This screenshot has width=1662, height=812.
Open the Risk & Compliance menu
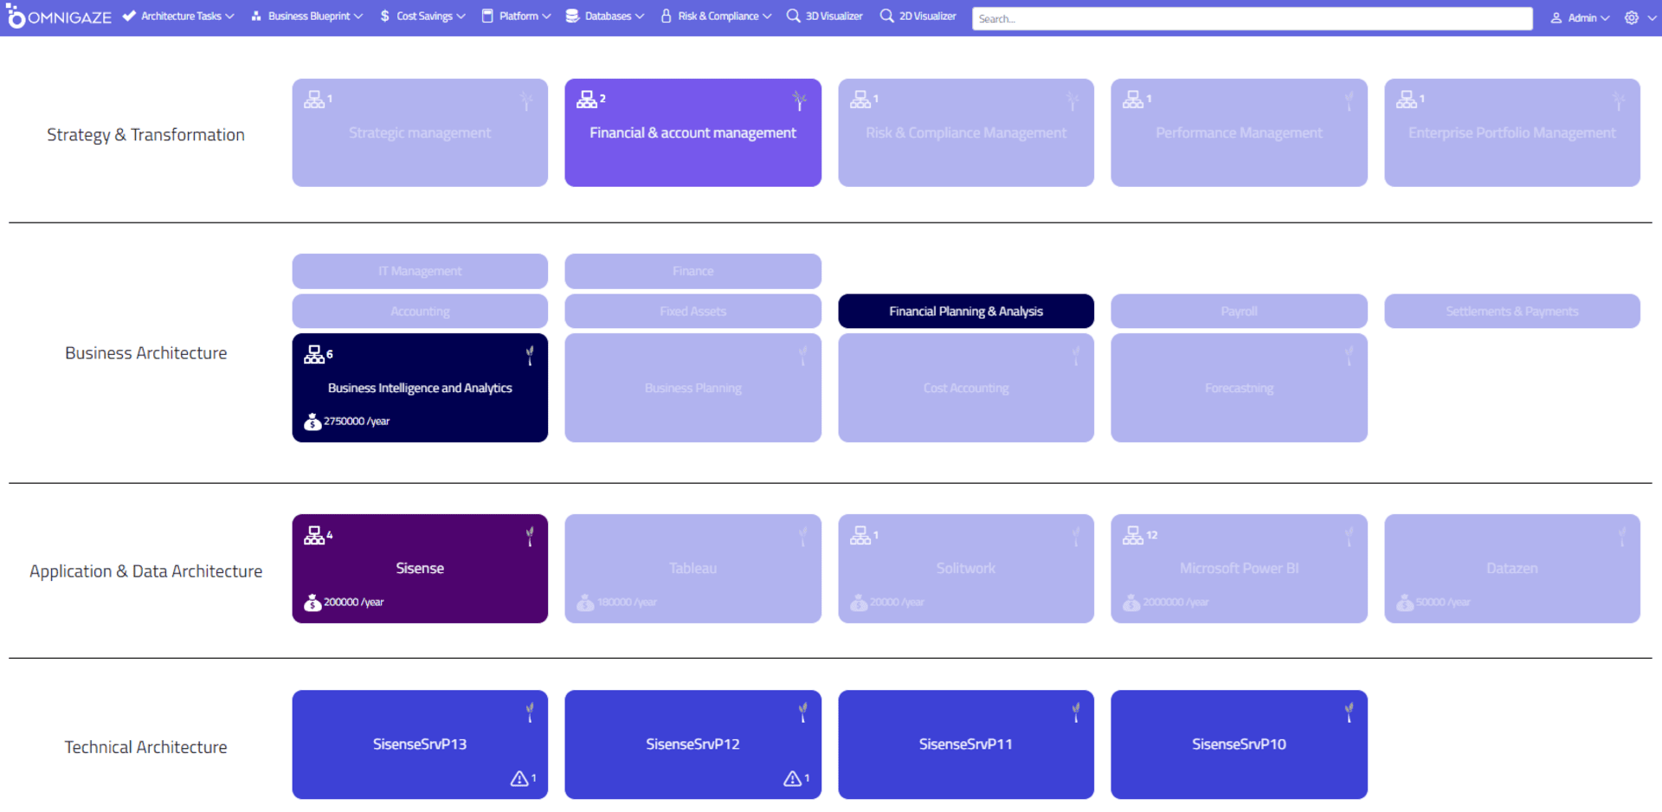pyautogui.click(x=716, y=16)
